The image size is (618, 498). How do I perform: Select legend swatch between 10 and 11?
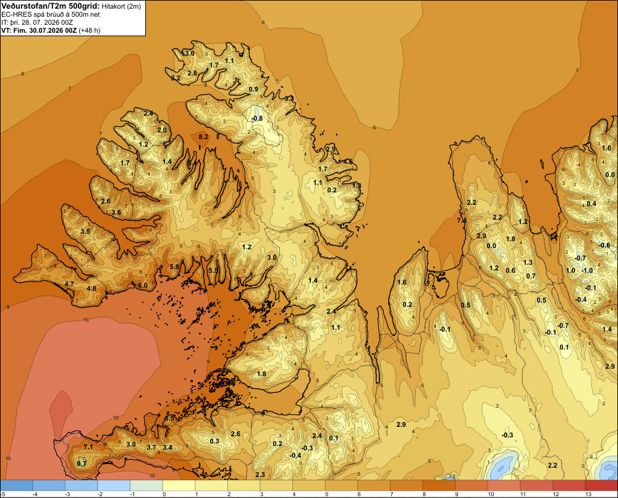504,486
